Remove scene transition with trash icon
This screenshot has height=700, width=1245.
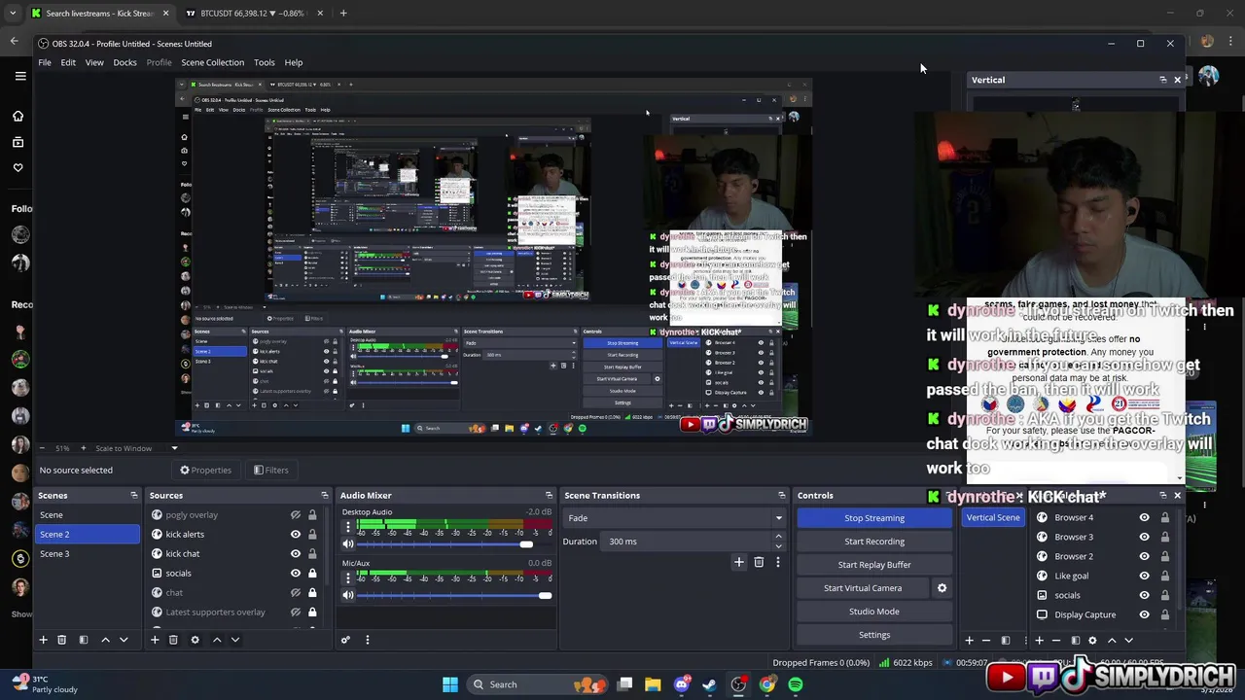759,562
